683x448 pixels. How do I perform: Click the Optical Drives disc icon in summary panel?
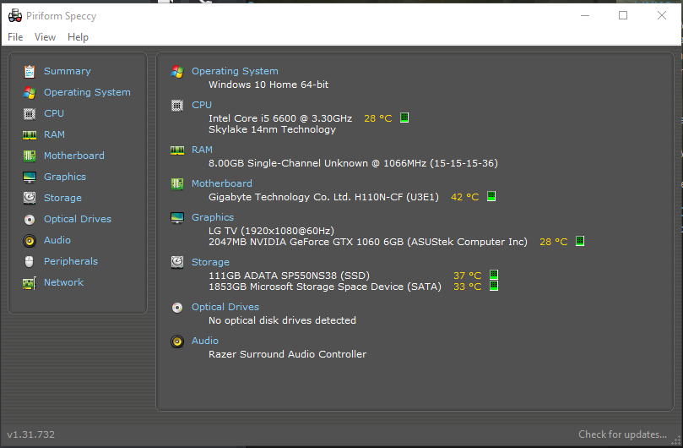tap(177, 308)
